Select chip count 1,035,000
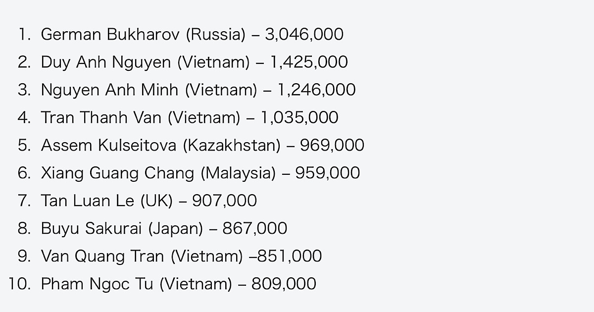 [299, 117]
